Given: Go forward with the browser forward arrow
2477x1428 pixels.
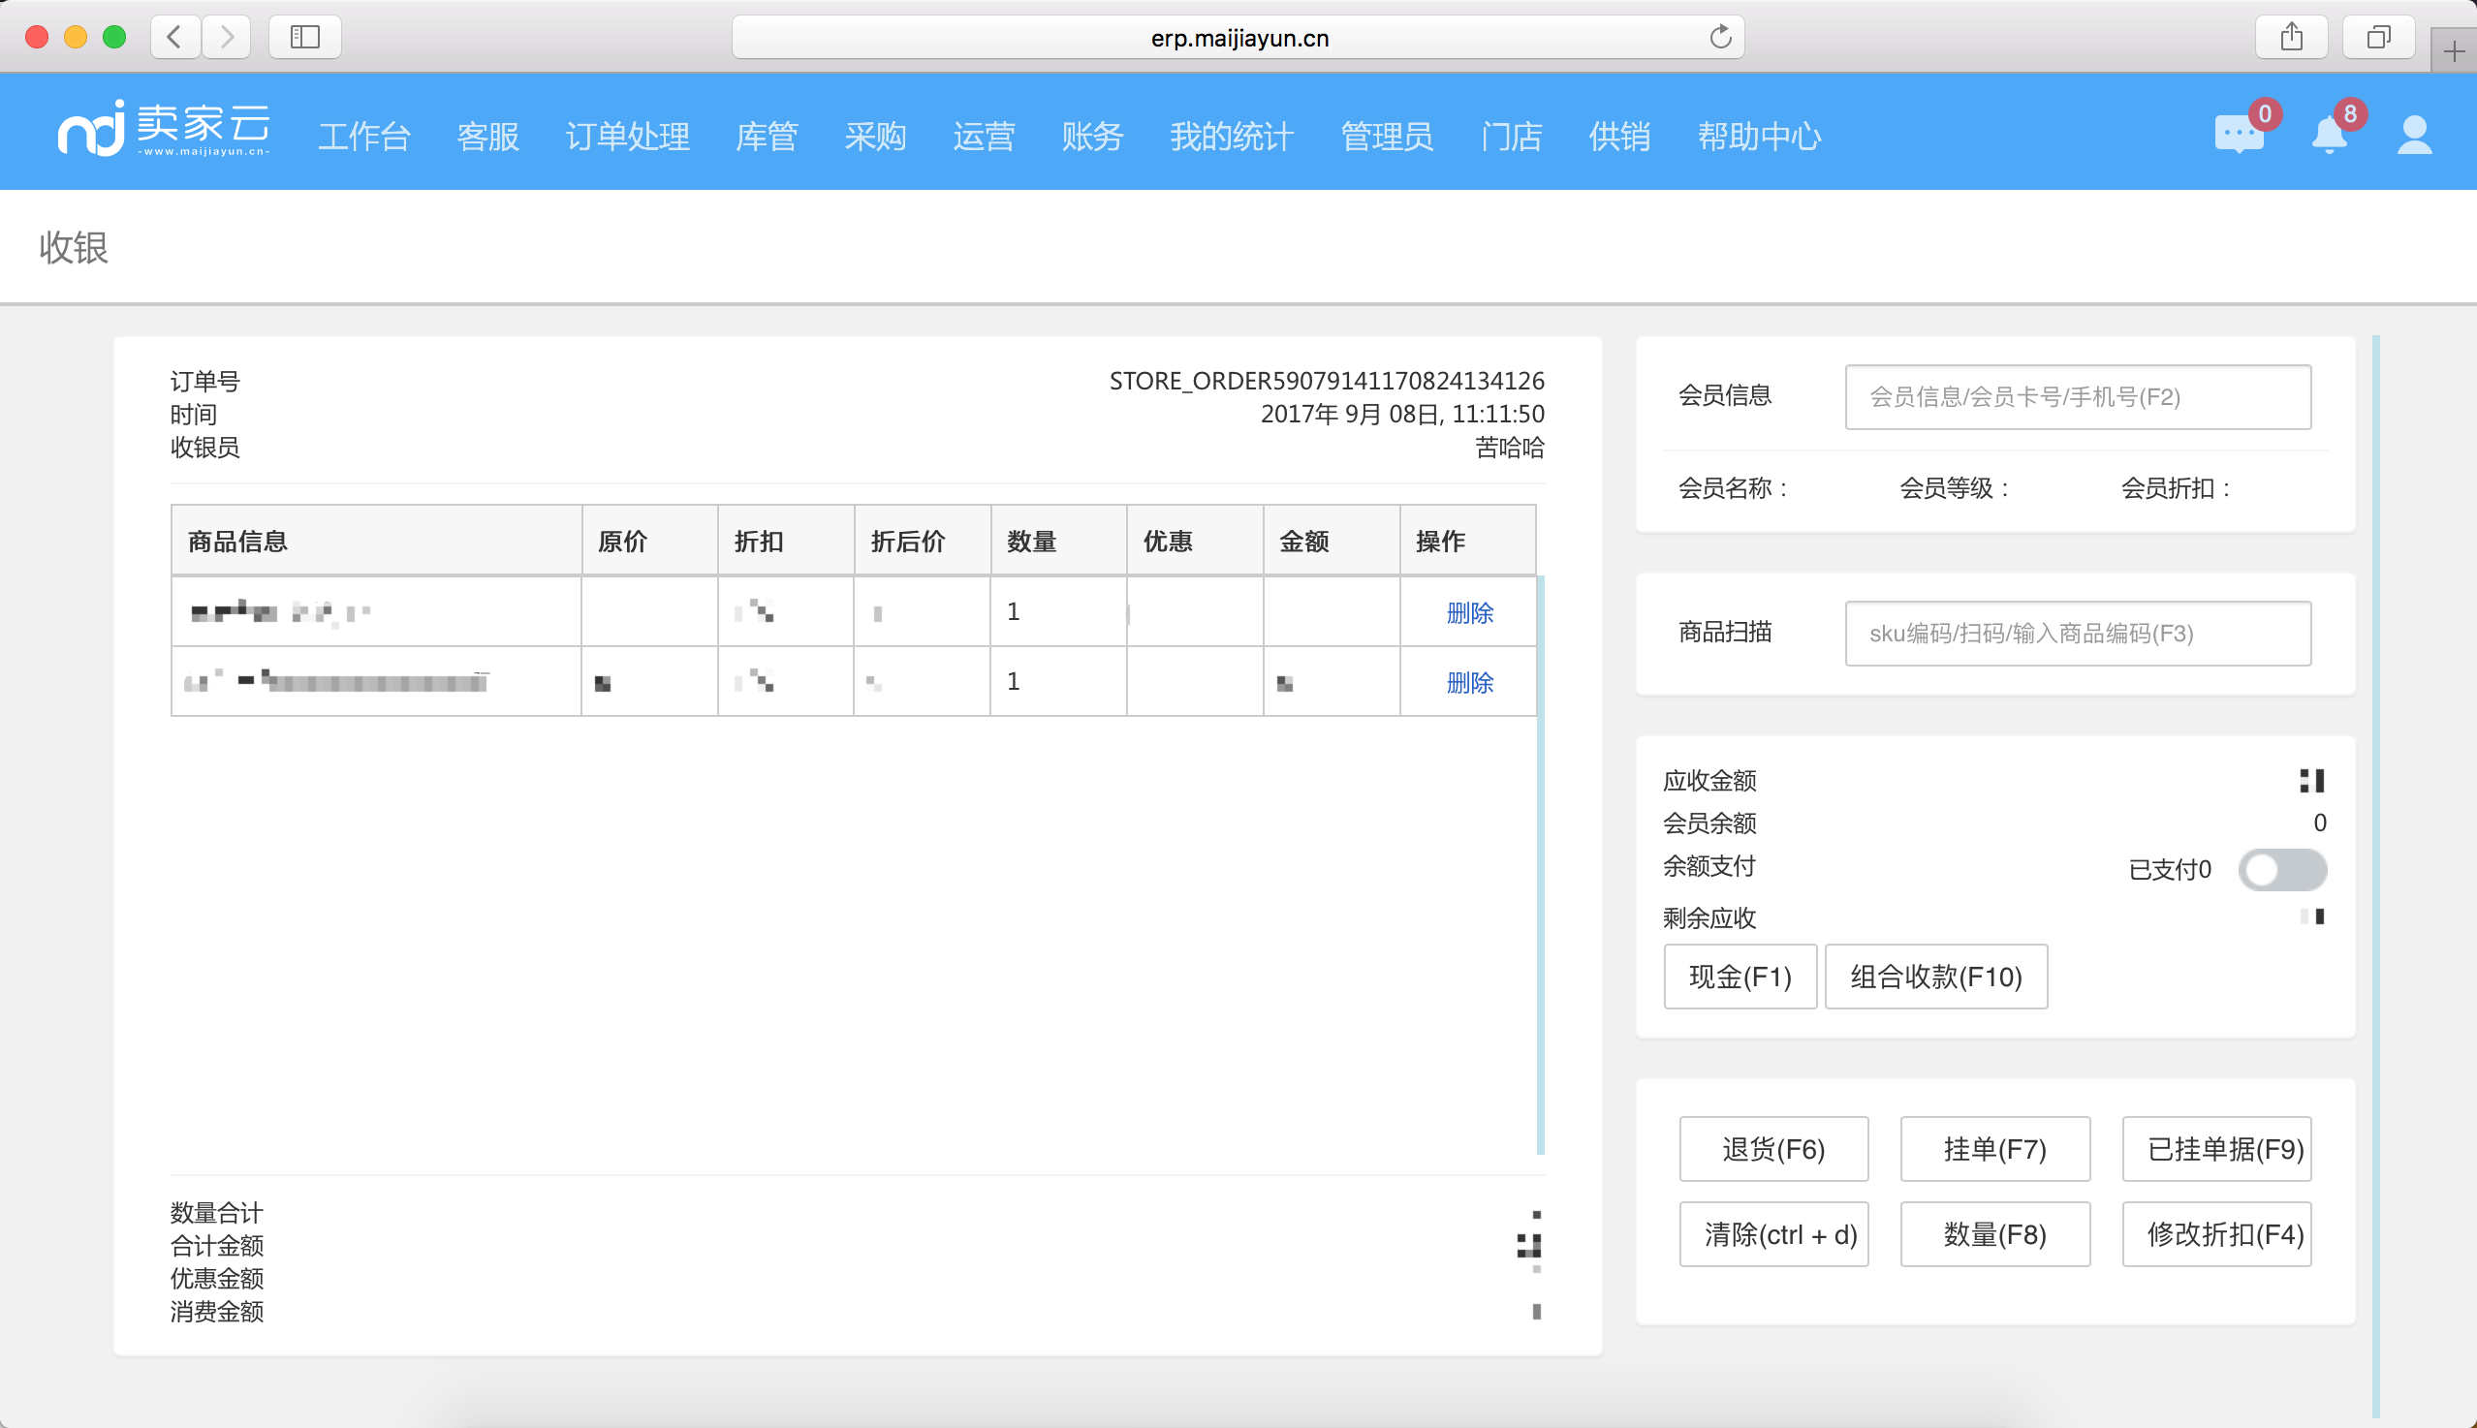Looking at the screenshot, I should (x=227, y=37).
